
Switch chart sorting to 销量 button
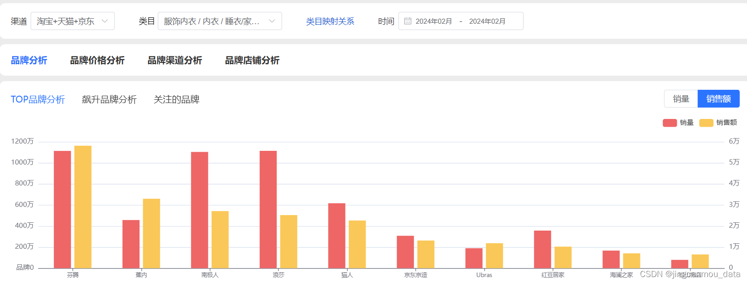(x=681, y=99)
